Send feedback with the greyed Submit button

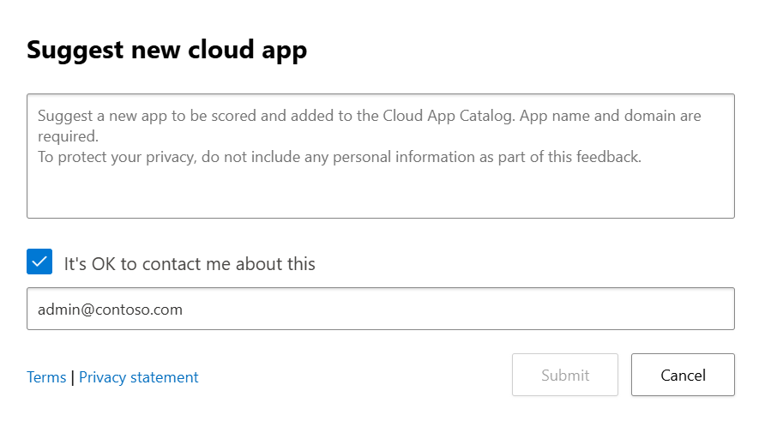[x=564, y=375]
